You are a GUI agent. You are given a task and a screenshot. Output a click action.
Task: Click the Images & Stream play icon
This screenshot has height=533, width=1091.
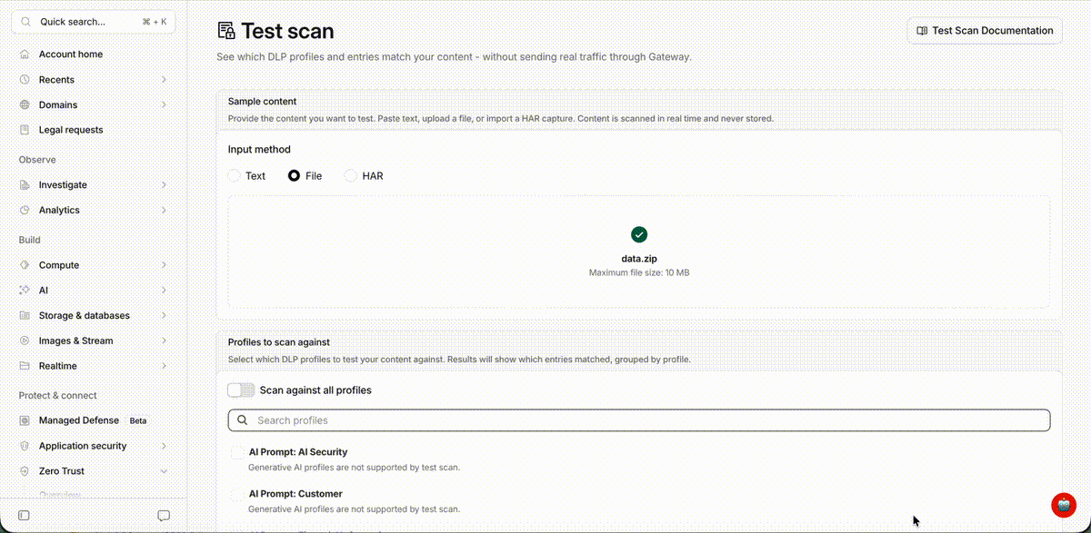25,341
